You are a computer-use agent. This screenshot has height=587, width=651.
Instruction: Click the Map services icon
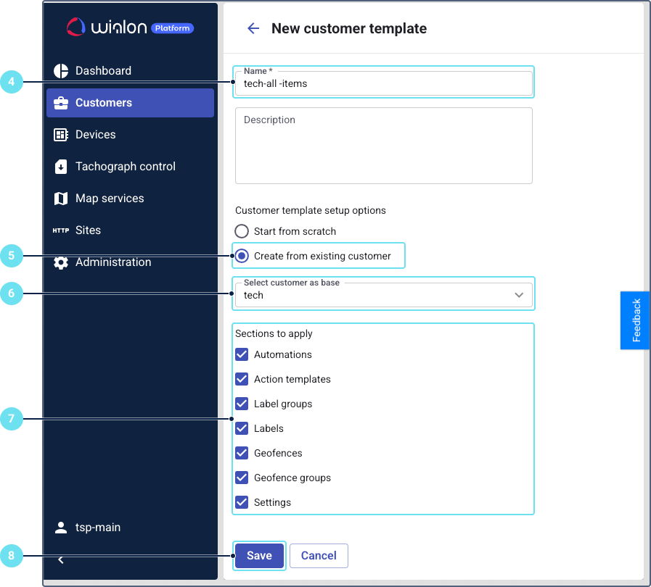61,199
